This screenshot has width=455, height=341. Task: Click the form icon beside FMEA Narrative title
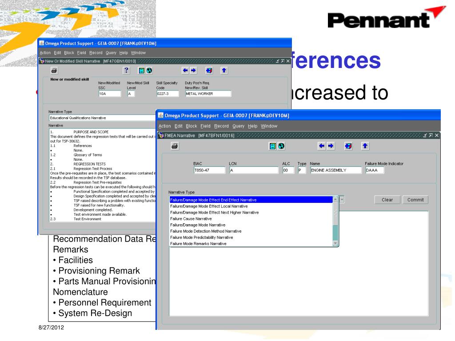161,135
